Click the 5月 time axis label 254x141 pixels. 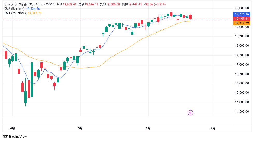[80, 128]
